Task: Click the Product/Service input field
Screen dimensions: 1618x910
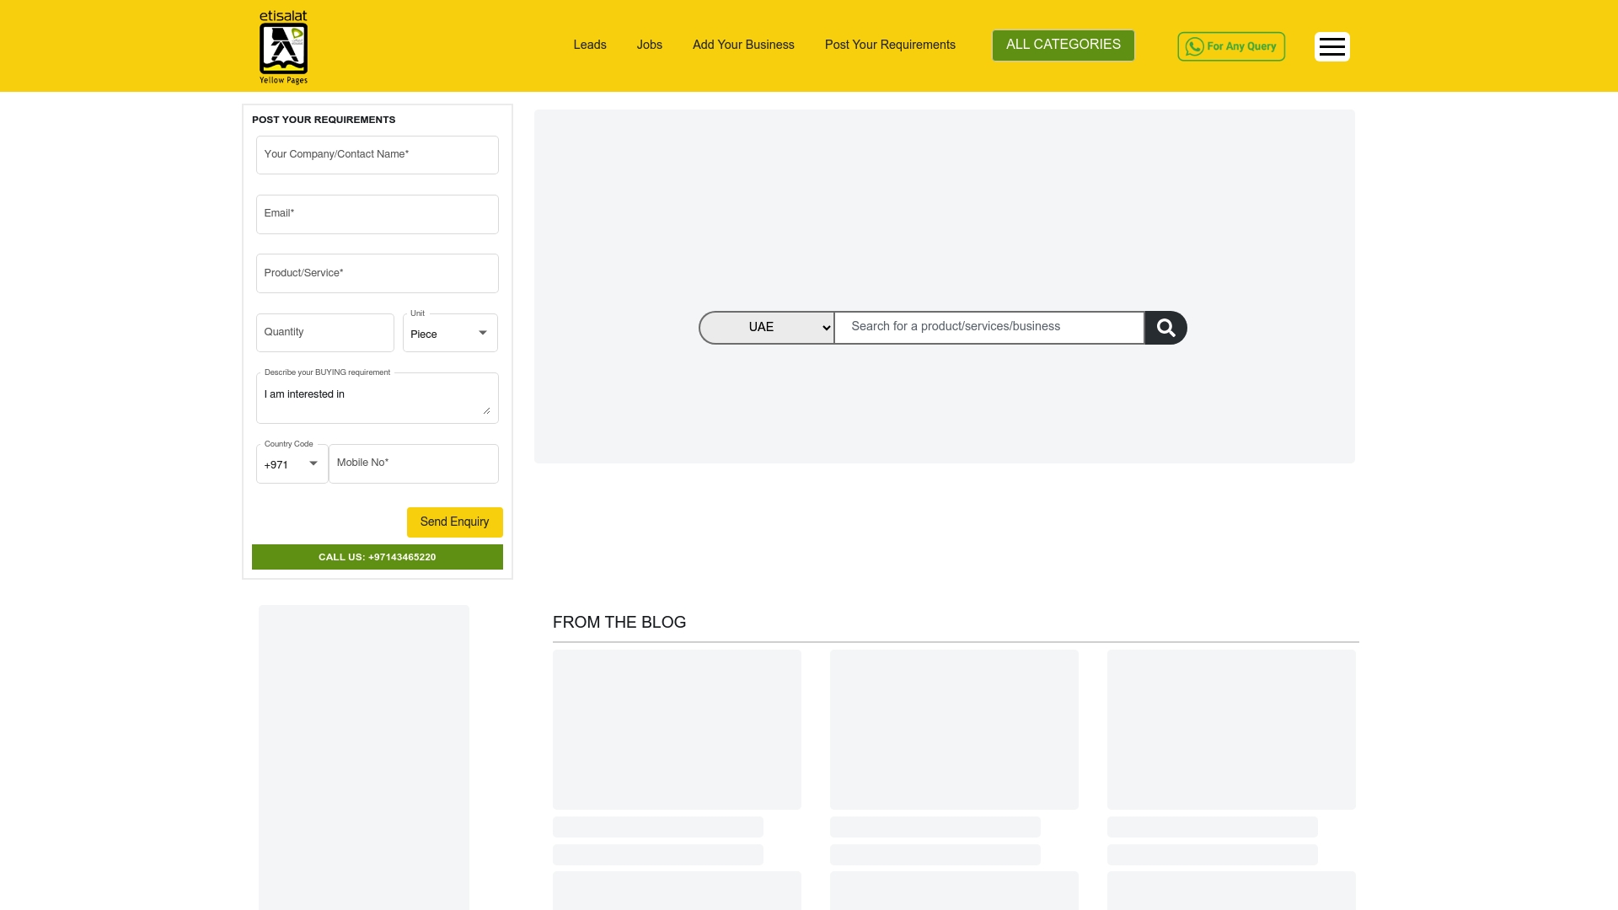Action: pos(377,273)
